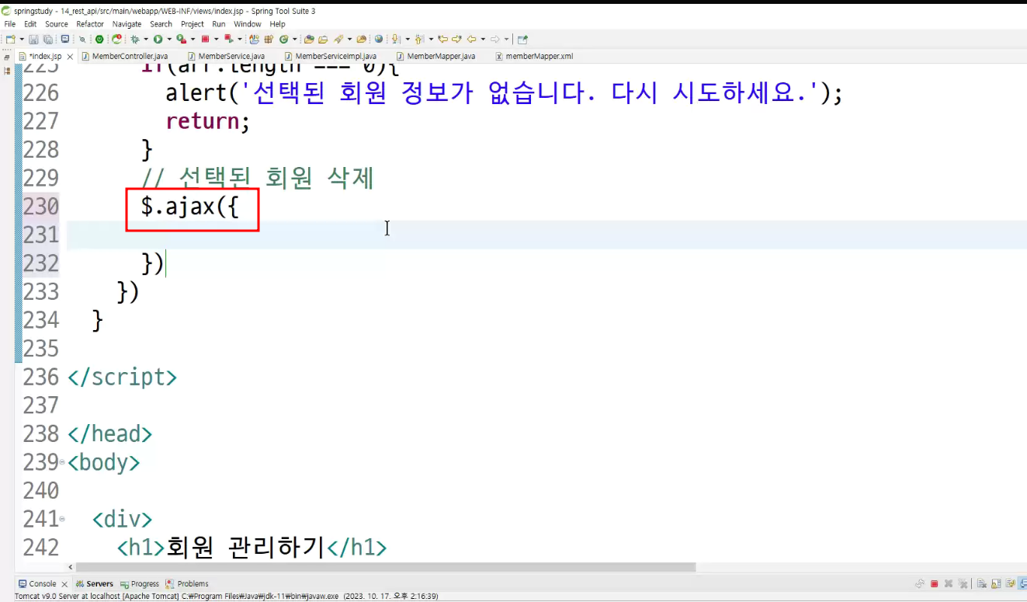Open the File menu

click(x=10, y=24)
